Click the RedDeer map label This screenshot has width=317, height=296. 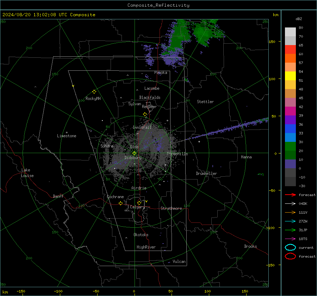149,107
